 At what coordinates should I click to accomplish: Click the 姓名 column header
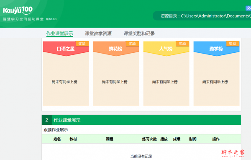[x=57, y=139]
